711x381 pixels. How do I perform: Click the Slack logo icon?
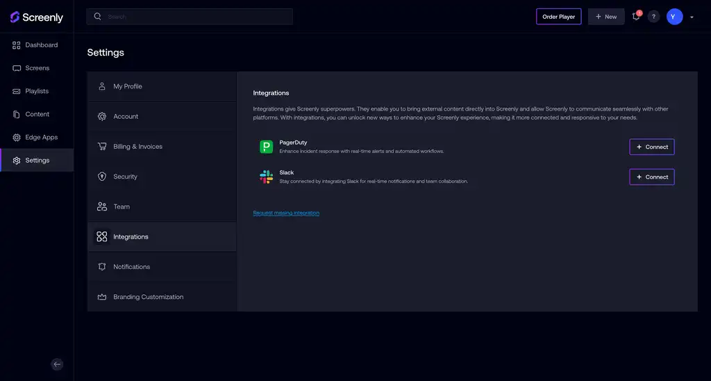point(266,177)
